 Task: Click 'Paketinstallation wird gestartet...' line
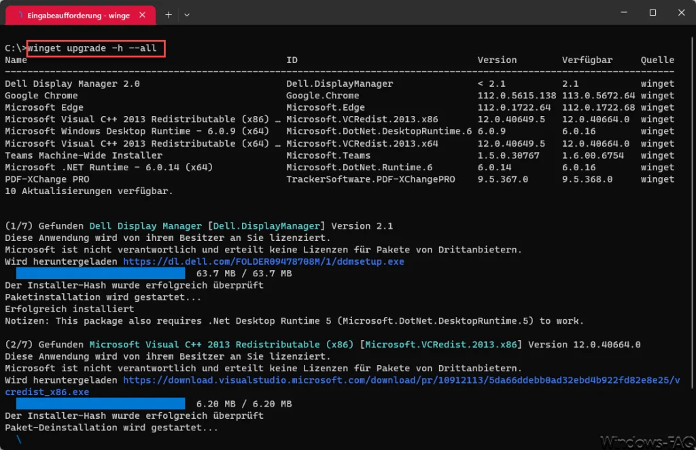tap(103, 297)
